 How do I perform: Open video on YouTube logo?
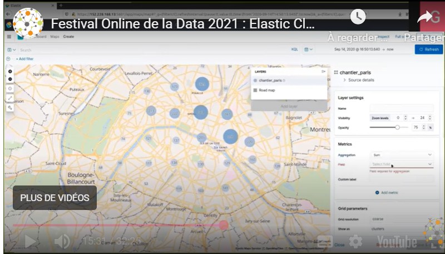[397, 241]
